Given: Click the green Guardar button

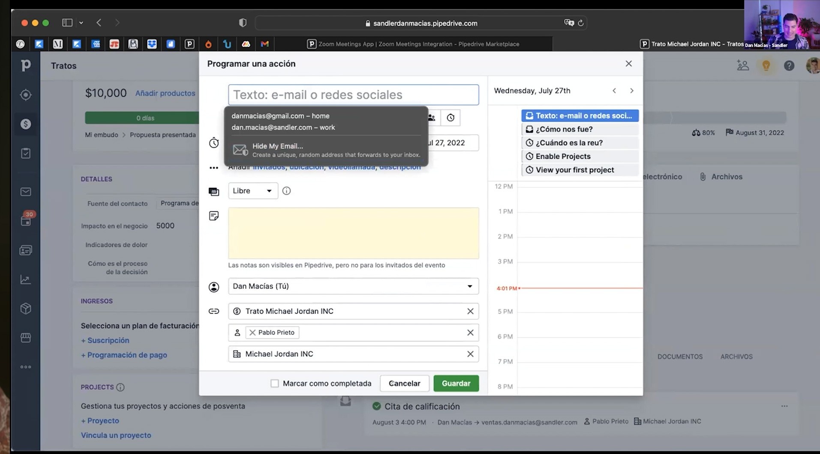Looking at the screenshot, I should click(456, 383).
